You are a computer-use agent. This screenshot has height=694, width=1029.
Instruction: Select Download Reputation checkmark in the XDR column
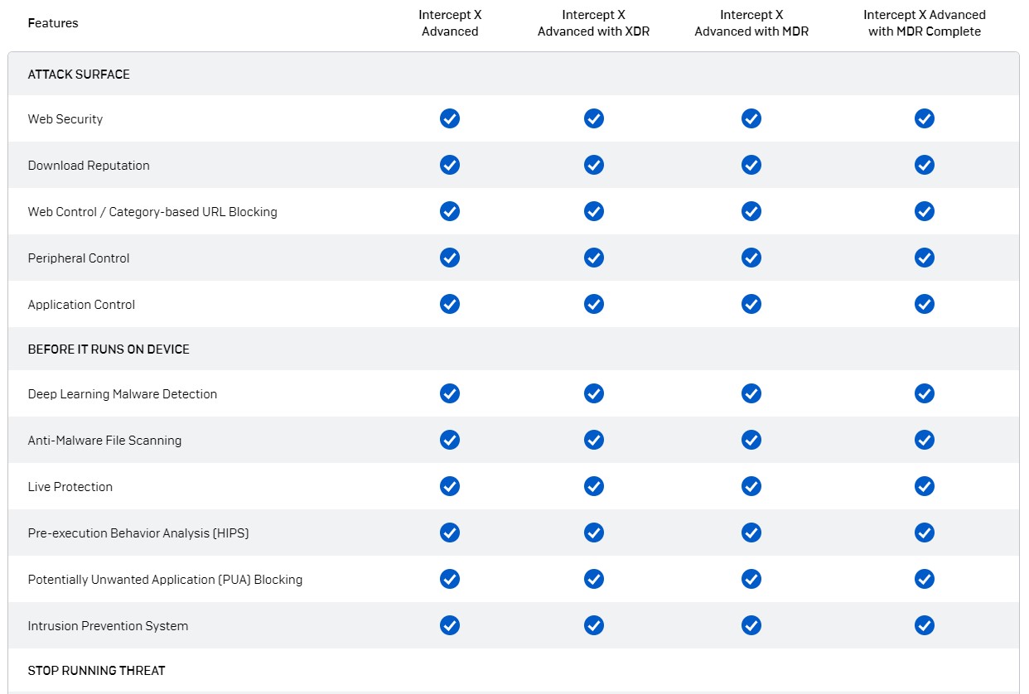point(594,165)
